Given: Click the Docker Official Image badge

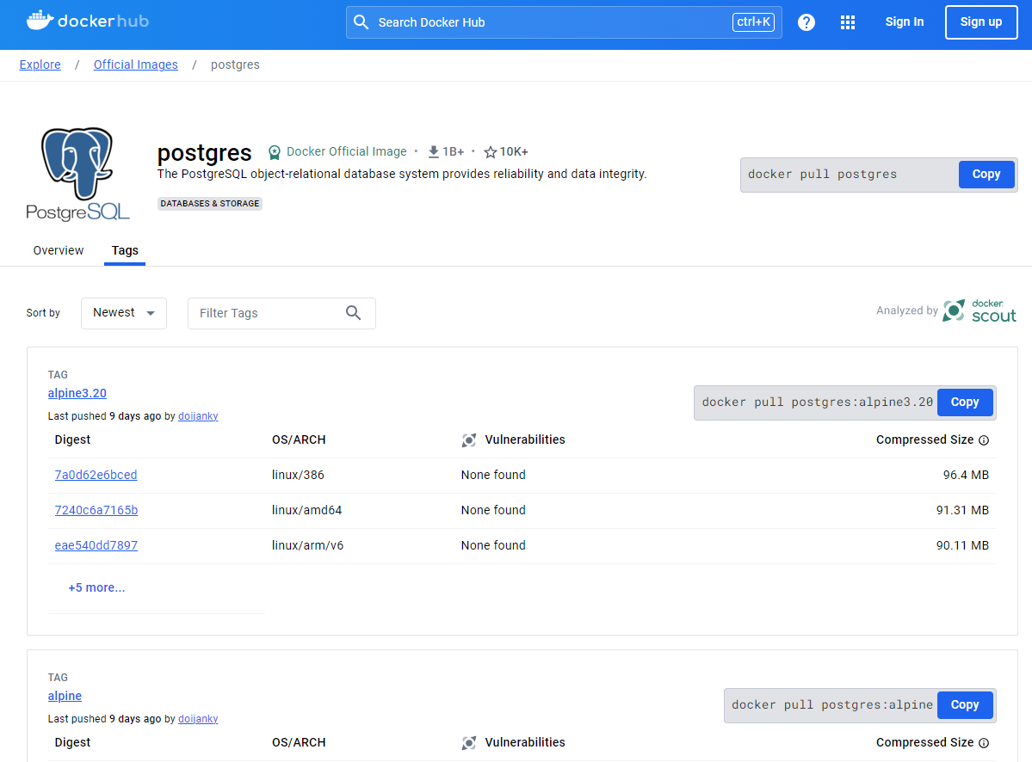Looking at the screenshot, I should [337, 151].
